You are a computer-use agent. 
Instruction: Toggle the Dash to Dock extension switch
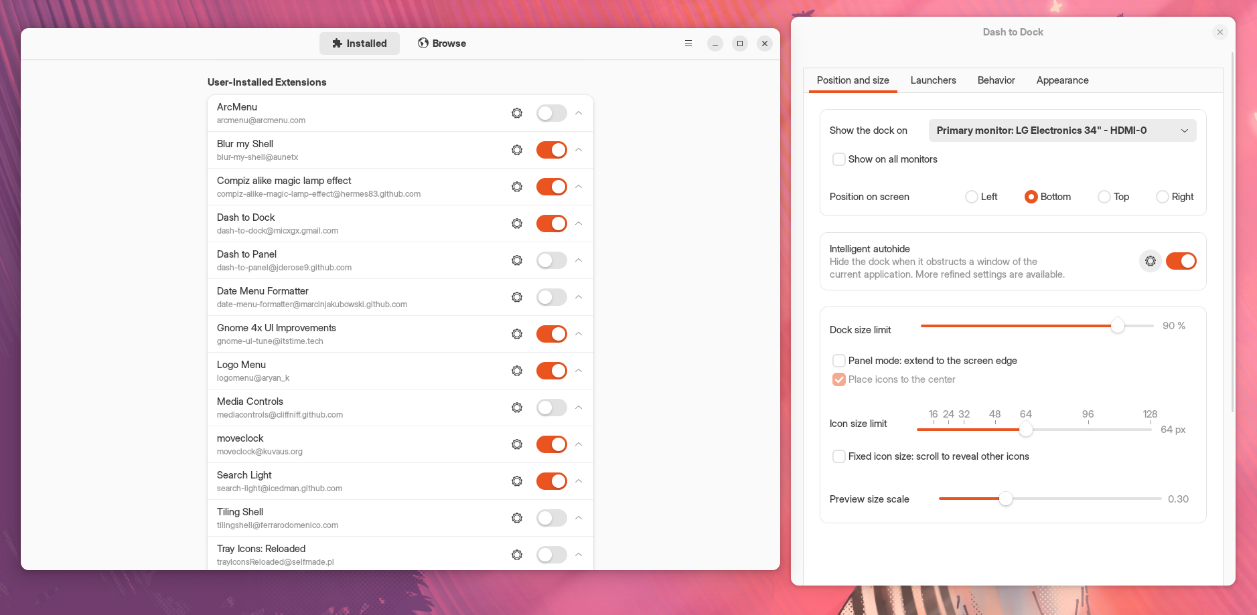552,224
